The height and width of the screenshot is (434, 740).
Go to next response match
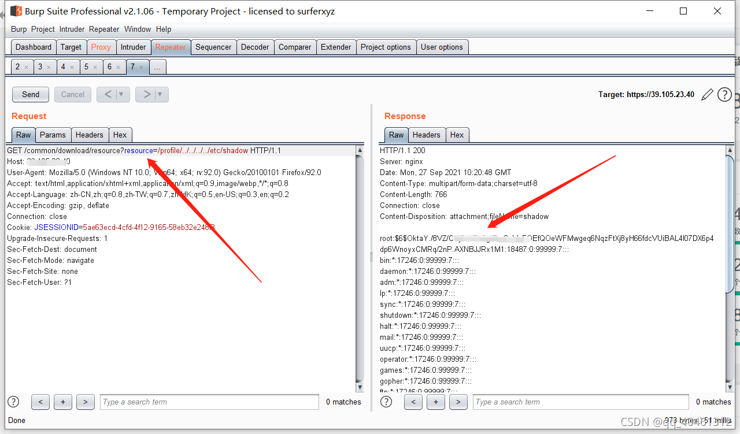click(458, 402)
